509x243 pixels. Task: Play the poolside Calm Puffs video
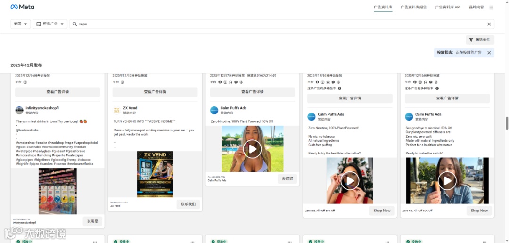[x=252, y=149]
